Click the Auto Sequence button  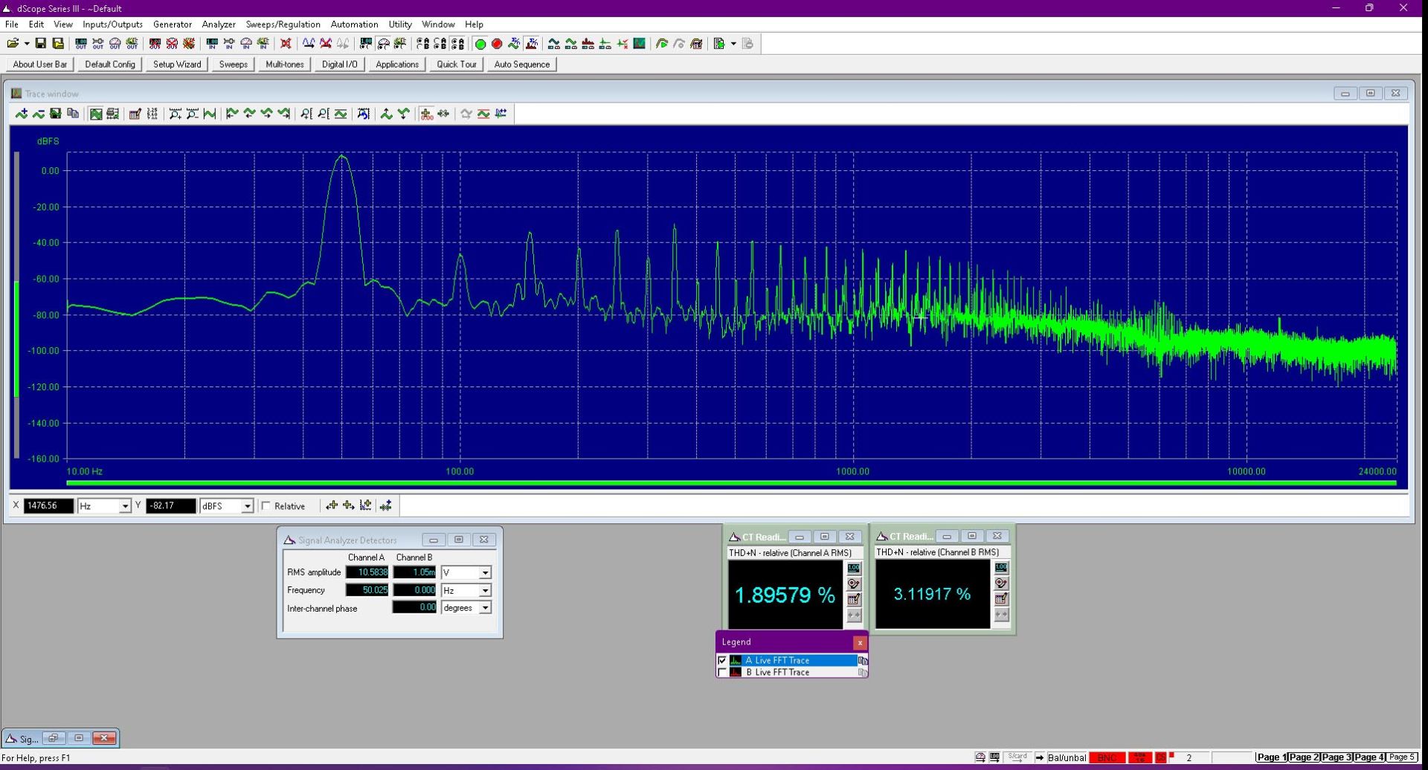click(522, 65)
